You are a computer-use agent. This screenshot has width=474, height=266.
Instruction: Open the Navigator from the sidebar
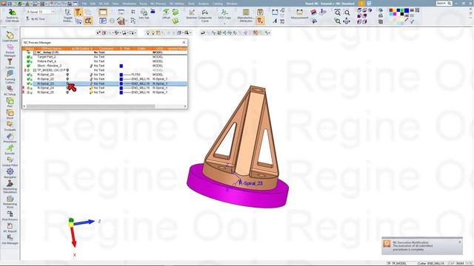[x=10, y=173]
